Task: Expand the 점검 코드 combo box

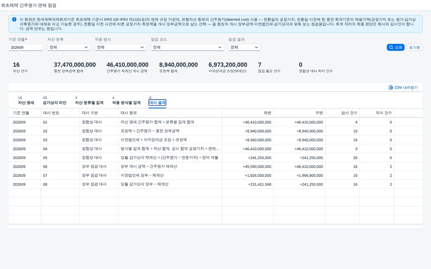Action: point(187,47)
